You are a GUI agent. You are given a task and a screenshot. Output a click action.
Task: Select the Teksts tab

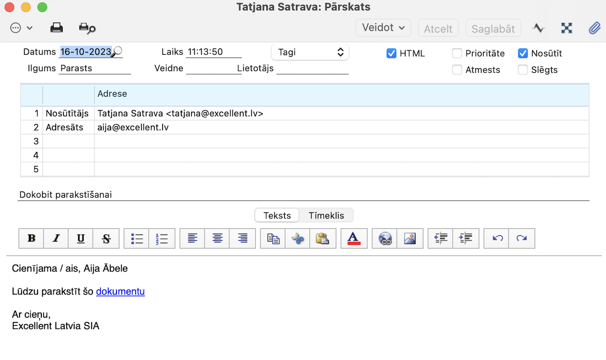277,215
